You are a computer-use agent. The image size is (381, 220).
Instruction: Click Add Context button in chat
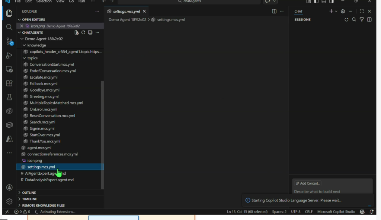click(x=308, y=183)
